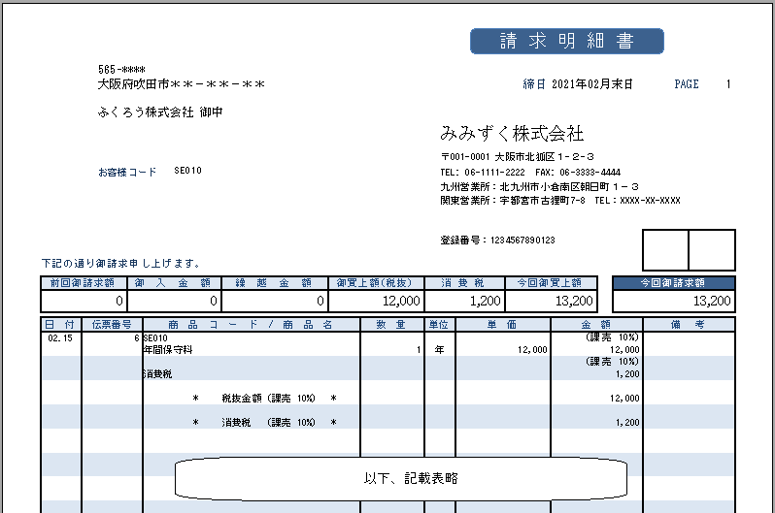The width and height of the screenshot is (775, 513).
Task: Click the 御買上額(税抜) header cell
Action: coord(376,283)
